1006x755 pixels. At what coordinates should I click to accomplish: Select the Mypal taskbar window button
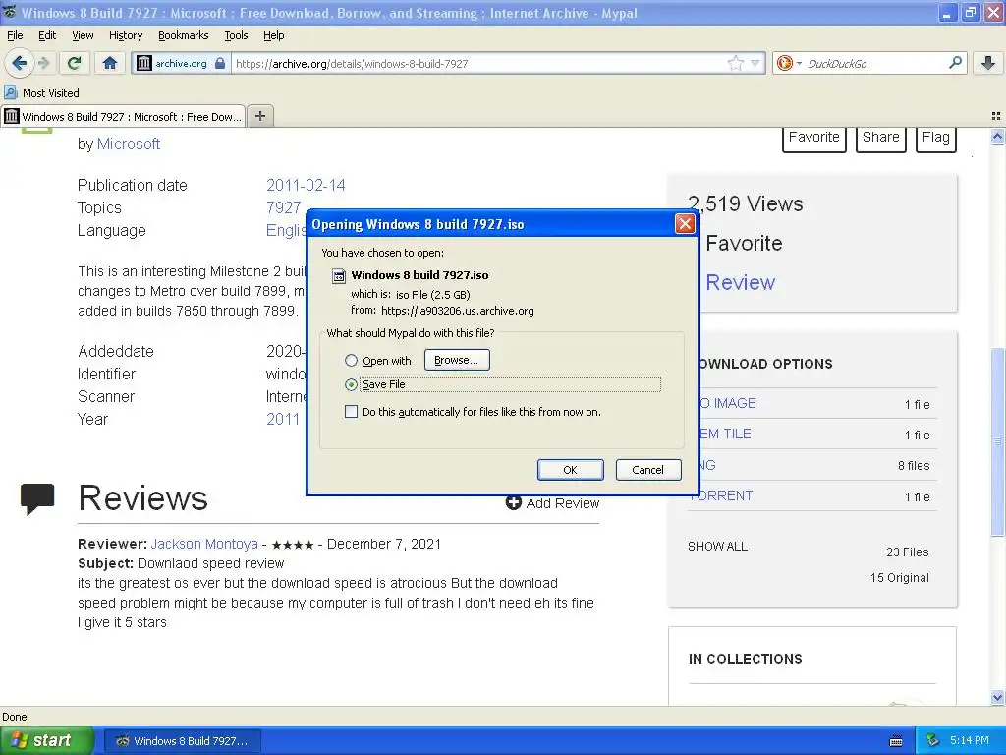pyautogui.click(x=182, y=741)
